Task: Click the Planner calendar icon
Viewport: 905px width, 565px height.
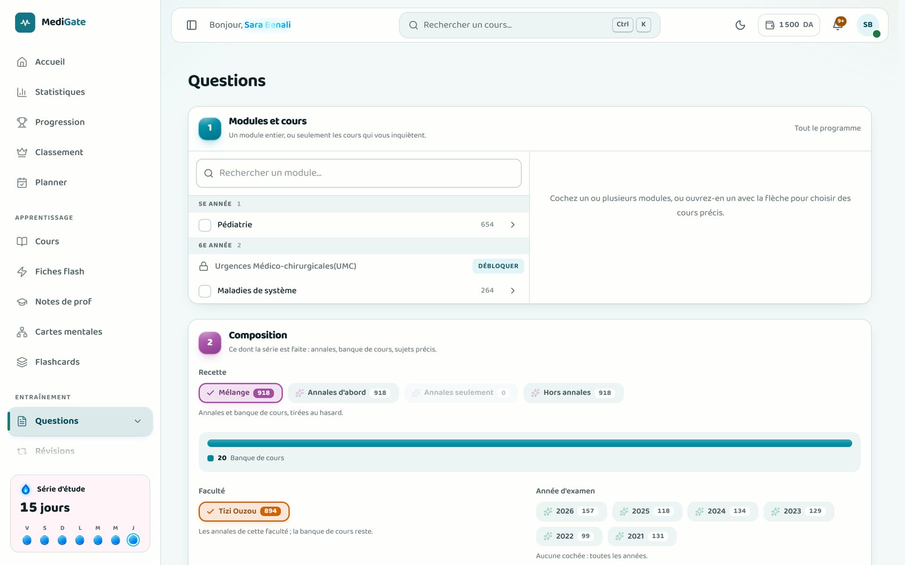Action: coord(22,183)
